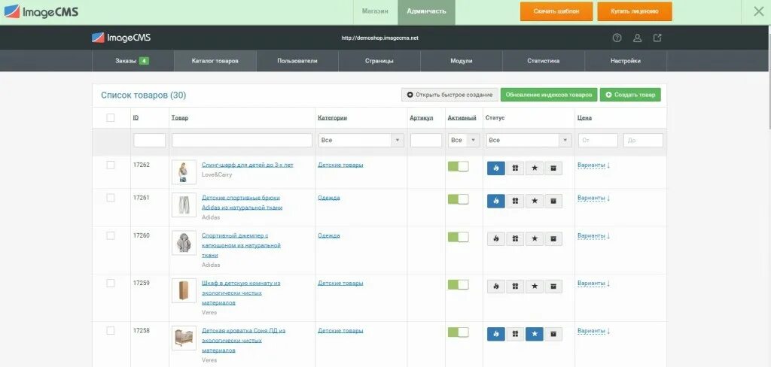Toggle star status icon for product 17262
This screenshot has width=771, height=367.
[x=535, y=168]
